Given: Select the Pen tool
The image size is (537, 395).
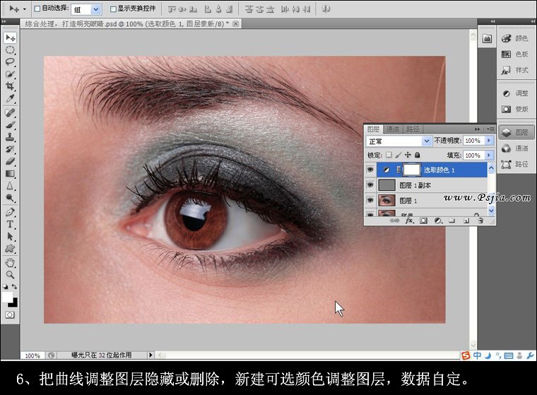Looking at the screenshot, I should click(x=11, y=211).
